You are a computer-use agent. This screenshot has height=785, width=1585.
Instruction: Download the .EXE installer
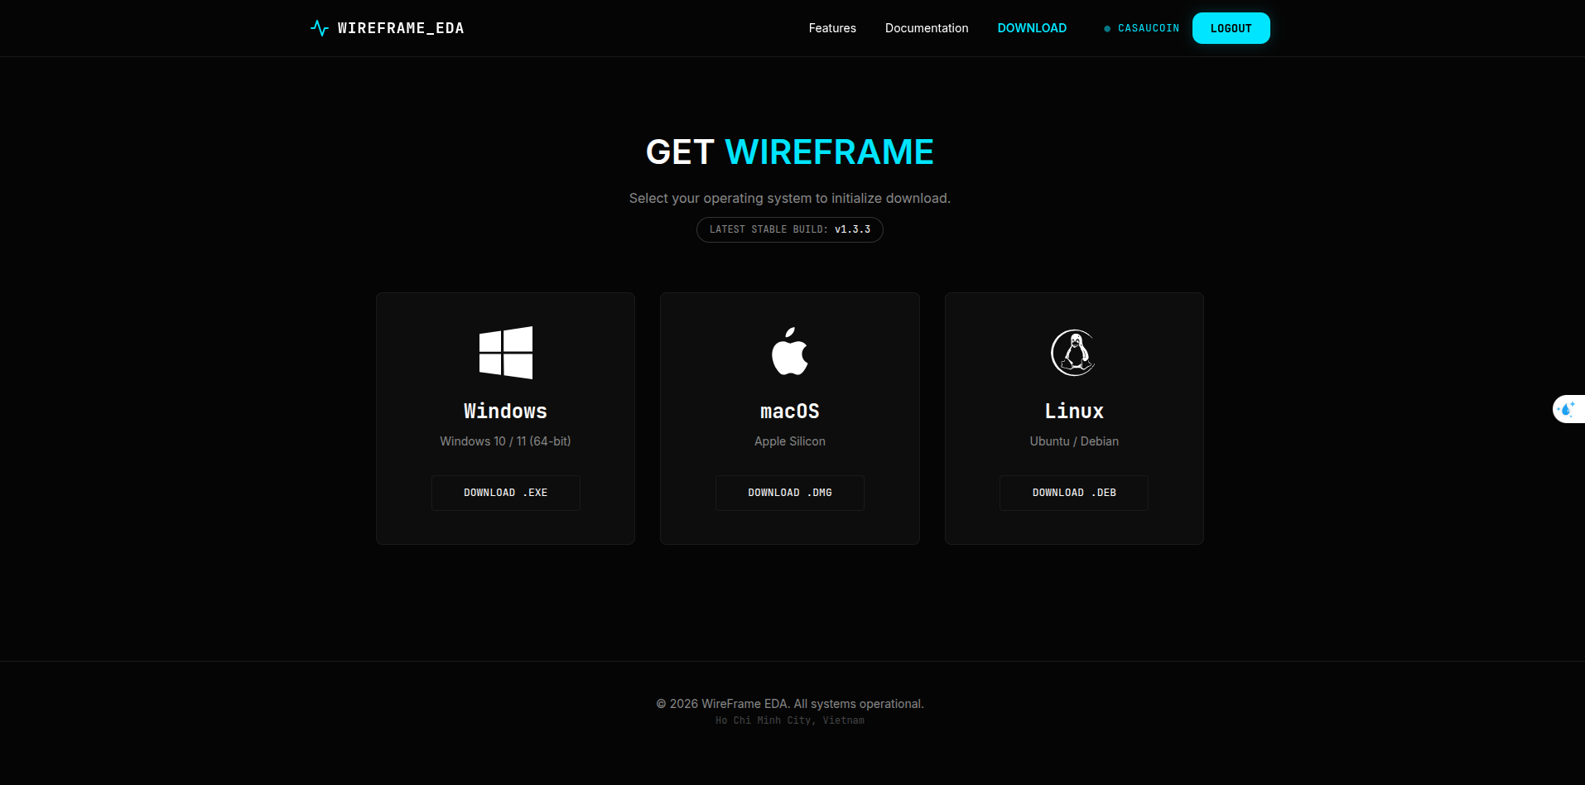[506, 493]
